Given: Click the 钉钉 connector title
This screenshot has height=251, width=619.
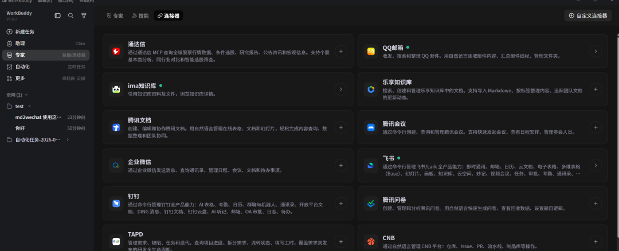Looking at the screenshot, I should 134,196.
